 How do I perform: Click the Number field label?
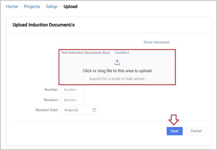(x=51, y=89)
